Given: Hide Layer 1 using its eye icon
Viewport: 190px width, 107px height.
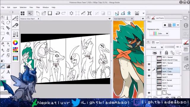Looking at the screenshot, I should (x=149, y=64).
